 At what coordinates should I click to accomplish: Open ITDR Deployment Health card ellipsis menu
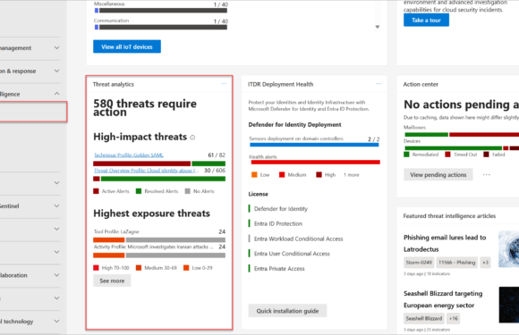coord(379,84)
